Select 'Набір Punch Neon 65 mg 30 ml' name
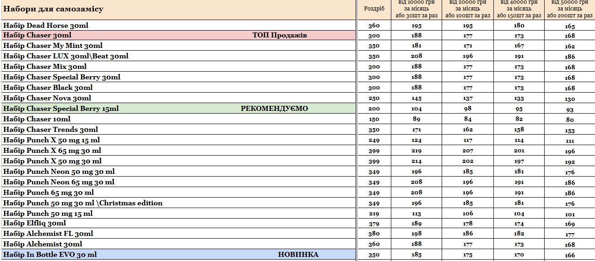 (x=59, y=182)
